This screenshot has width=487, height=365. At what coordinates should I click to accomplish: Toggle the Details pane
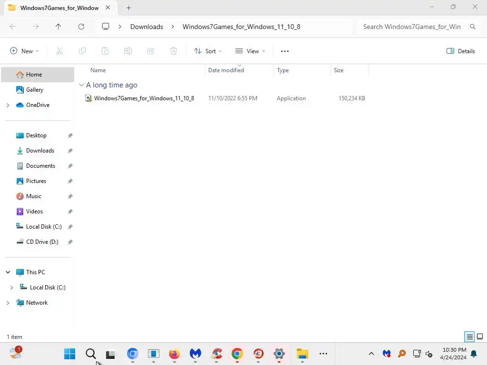click(461, 51)
